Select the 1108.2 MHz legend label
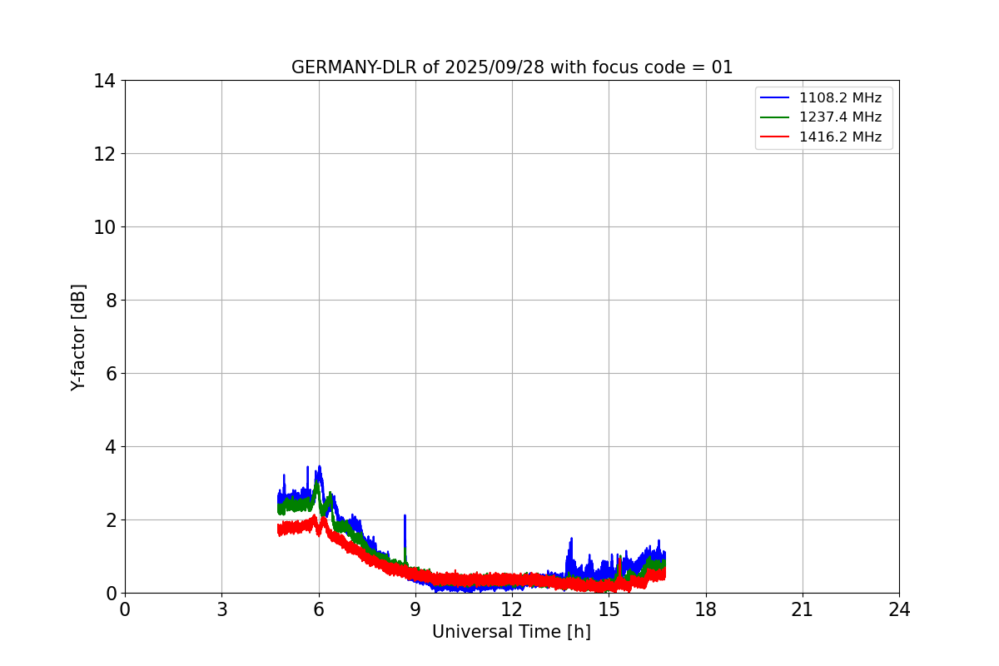The image size is (999, 666). (x=840, y=97)
